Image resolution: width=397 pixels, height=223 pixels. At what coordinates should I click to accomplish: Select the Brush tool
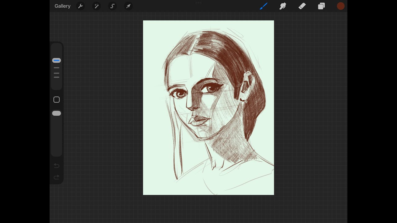[264, 6]
